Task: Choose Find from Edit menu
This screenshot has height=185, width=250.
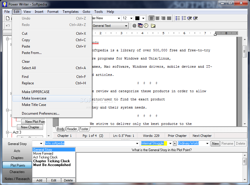Action: (x=52, y=77)
